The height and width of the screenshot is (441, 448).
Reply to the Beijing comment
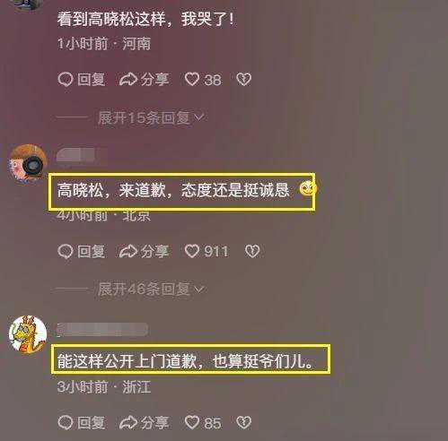tap(82, 251)
